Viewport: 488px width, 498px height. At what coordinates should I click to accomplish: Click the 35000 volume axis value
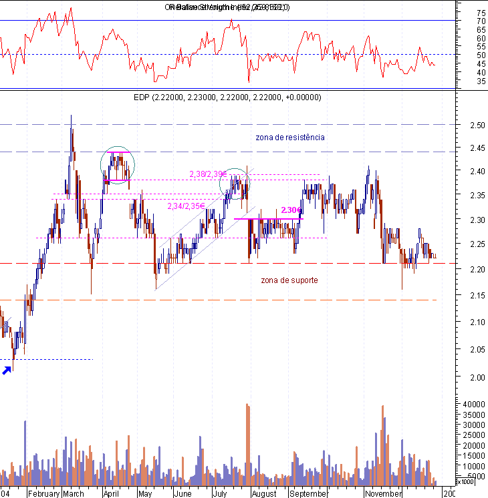click(474, 415)
